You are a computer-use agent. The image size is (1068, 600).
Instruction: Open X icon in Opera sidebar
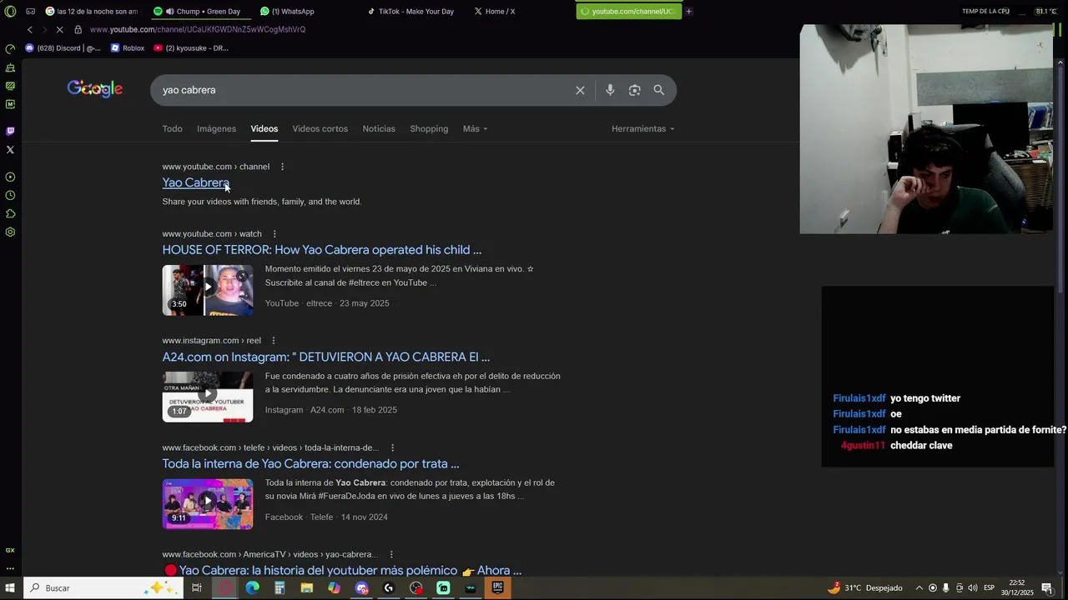pyautogui.click(x=10, y=150)
